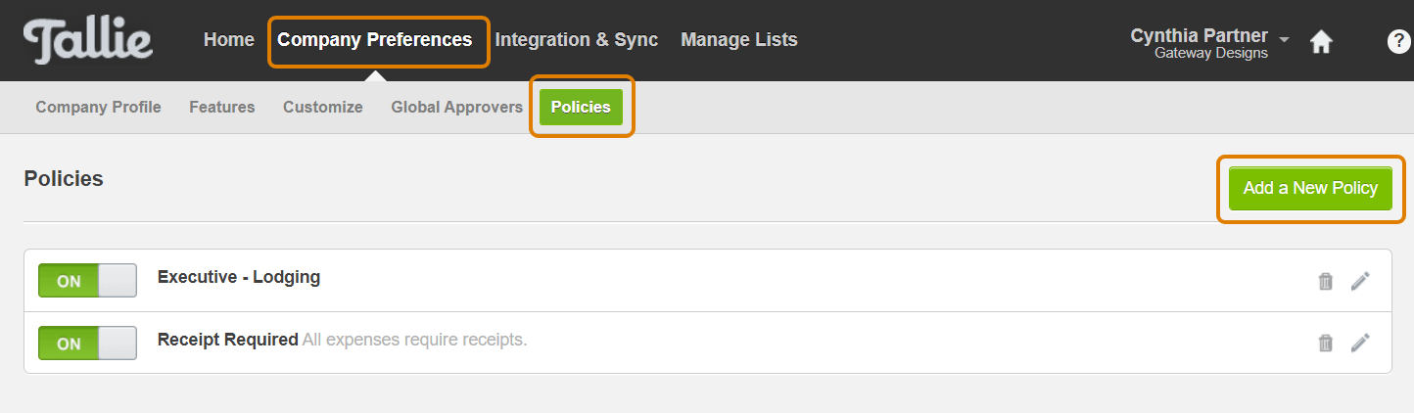The width and height of the screenshot is (1414, 413).
Task: Open the Customize tab
Action: click(323, 108)
